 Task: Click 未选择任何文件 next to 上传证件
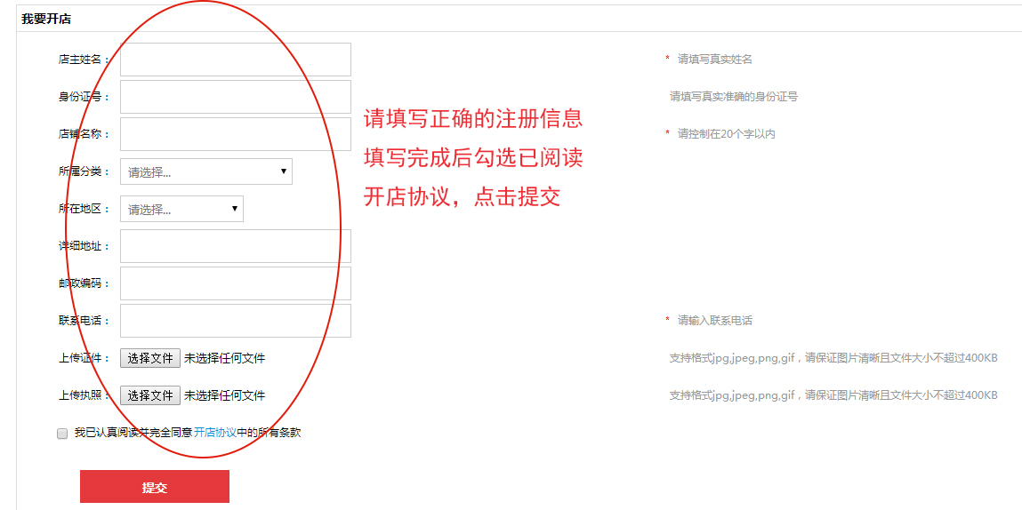point(225,358)
